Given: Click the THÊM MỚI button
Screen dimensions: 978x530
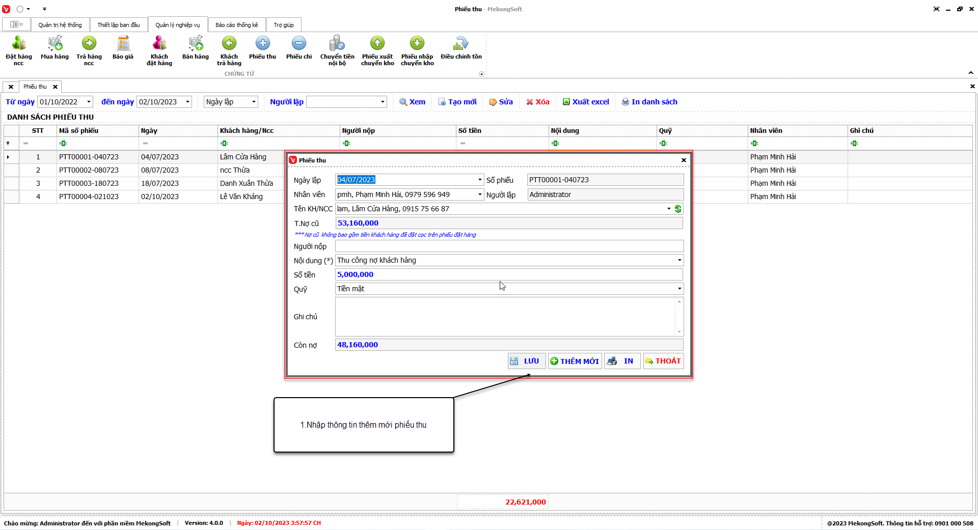Looking at the screenshot, I should click(x=575, y=361).
